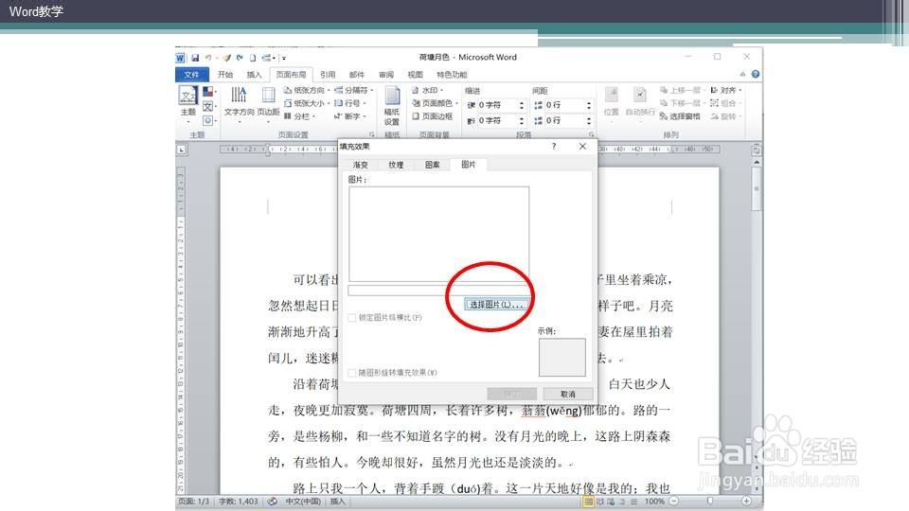This screenshot has height=511, width=909.
Task: Click the Redo icon in quick access toolbar
Action: (x=240, y=58)
